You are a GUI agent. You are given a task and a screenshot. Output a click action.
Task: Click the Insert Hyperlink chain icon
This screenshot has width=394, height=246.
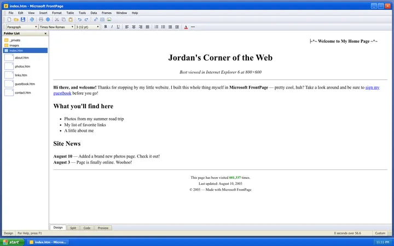95,20
